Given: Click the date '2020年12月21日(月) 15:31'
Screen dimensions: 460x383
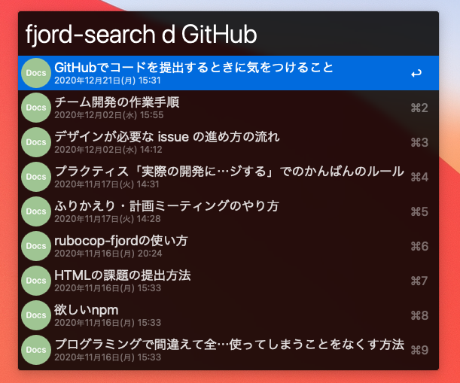Looking at the screenshot, I should 108,81.
